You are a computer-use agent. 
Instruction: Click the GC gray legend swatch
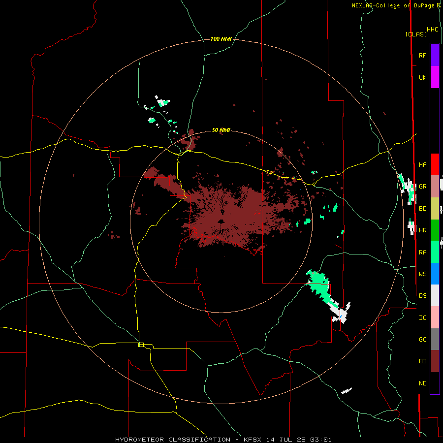coord(435,339)
